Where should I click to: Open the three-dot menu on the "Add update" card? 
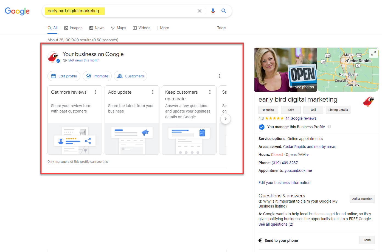pyautogui.click(x=153, y=92)
